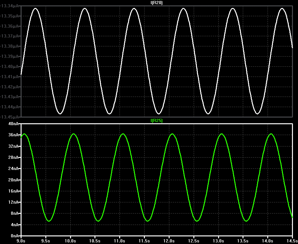Click the -13.45µA axis label
This screenshot has width=298, height=244.
click(x=9, y=117)
